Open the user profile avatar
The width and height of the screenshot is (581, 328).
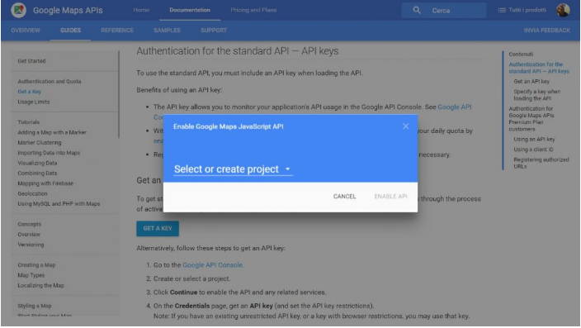563,10
